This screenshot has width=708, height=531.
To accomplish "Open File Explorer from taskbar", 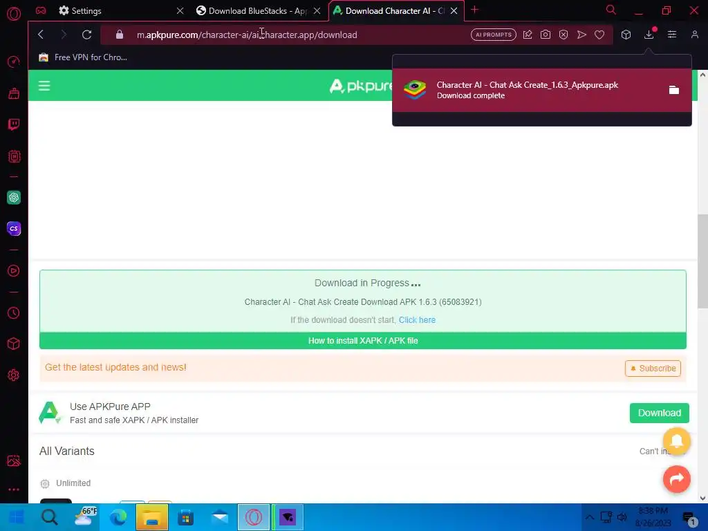I will pos(152,517).
